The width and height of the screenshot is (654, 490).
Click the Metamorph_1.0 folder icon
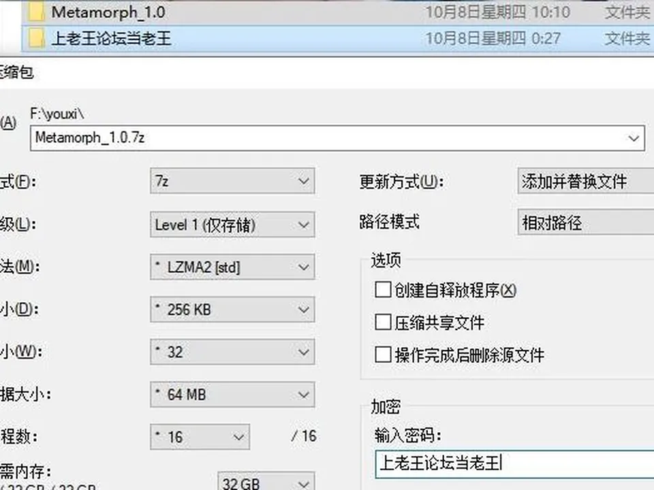pyautogui.click(x=37, y=12)
